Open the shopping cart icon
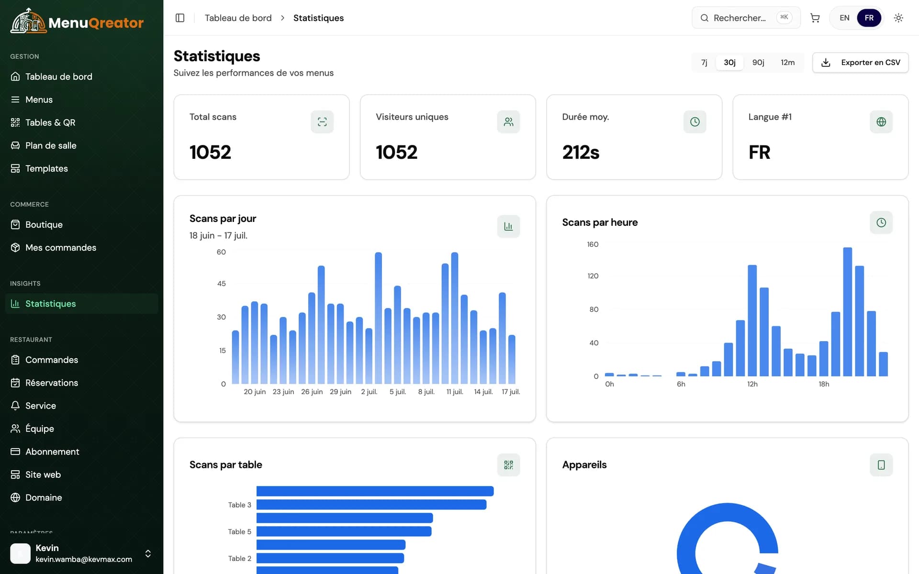Image resolution: width=919 pixels, height=574 pixels. coord(815,18)
